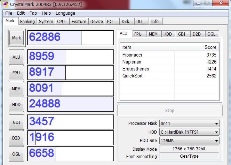Run the OGL benchmark button
This screenshot has height=165, width=231.
point(16,154)
